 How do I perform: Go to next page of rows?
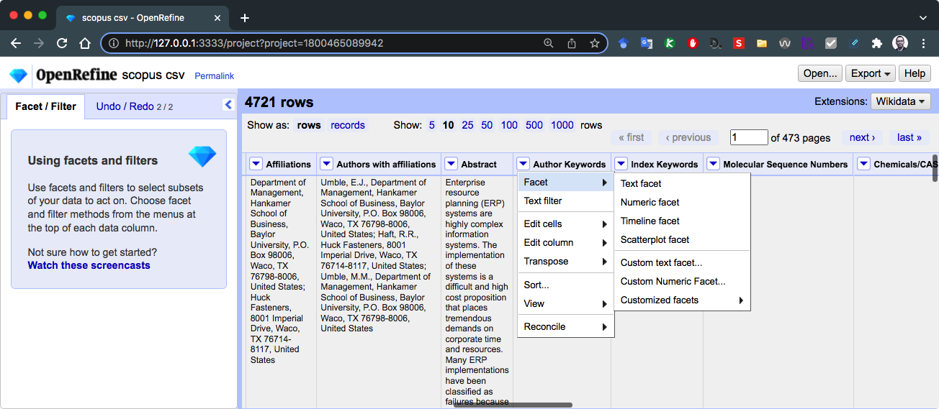862,137
